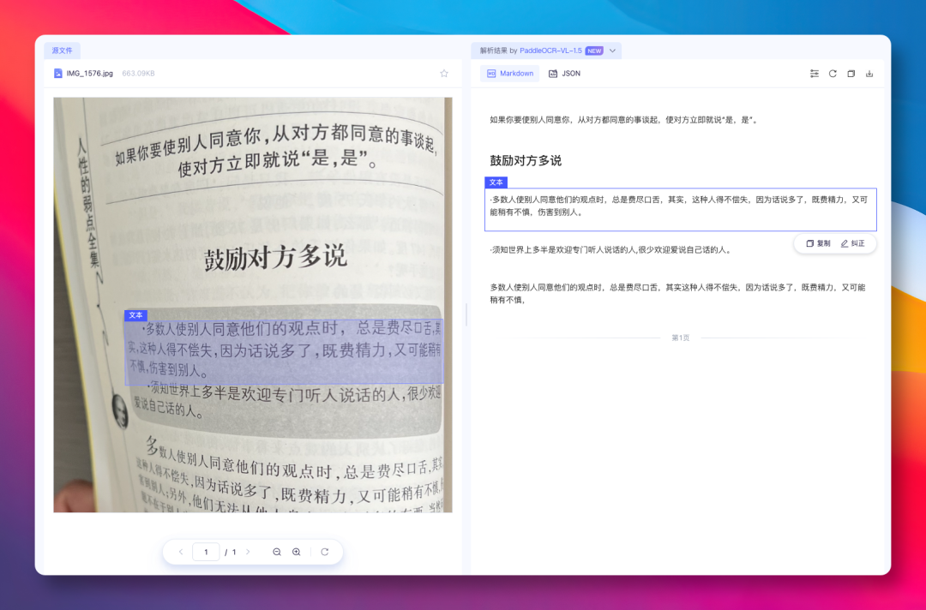Star the IMG_1576.jpg file as favorite
926x610 pixels.
(444, 73)
